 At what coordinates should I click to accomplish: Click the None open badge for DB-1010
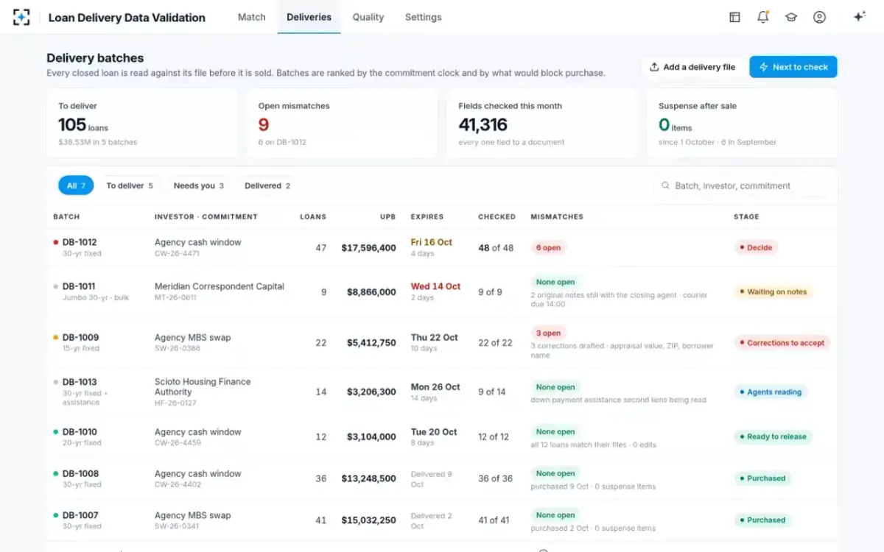(555, 432)
